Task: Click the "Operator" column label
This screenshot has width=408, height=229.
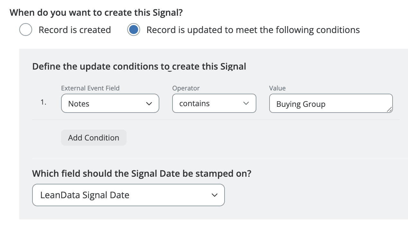Action: coord(186,88)
